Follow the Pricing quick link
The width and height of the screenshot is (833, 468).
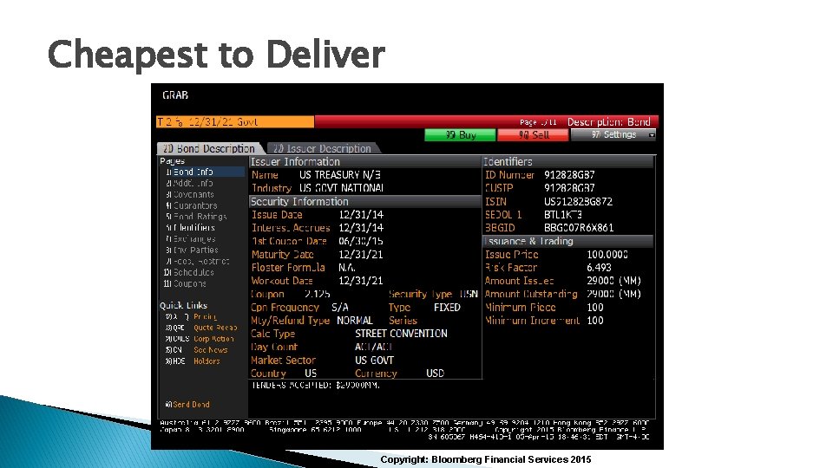tap(205, 317)
